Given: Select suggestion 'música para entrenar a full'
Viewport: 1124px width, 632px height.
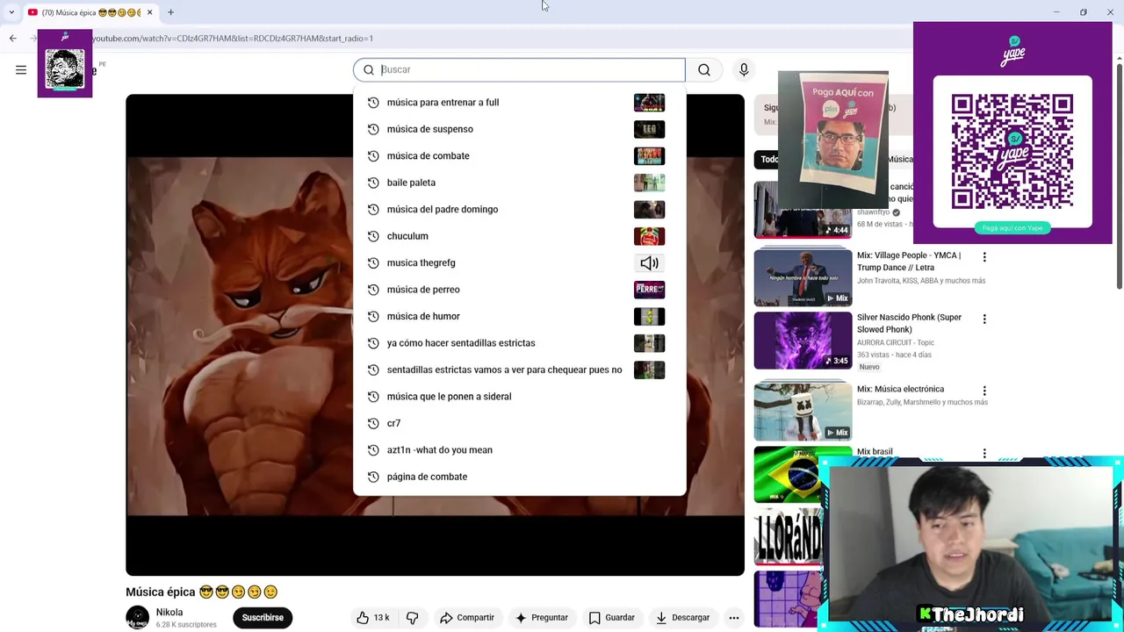Looking at the screenshot, I should [519, 103].
